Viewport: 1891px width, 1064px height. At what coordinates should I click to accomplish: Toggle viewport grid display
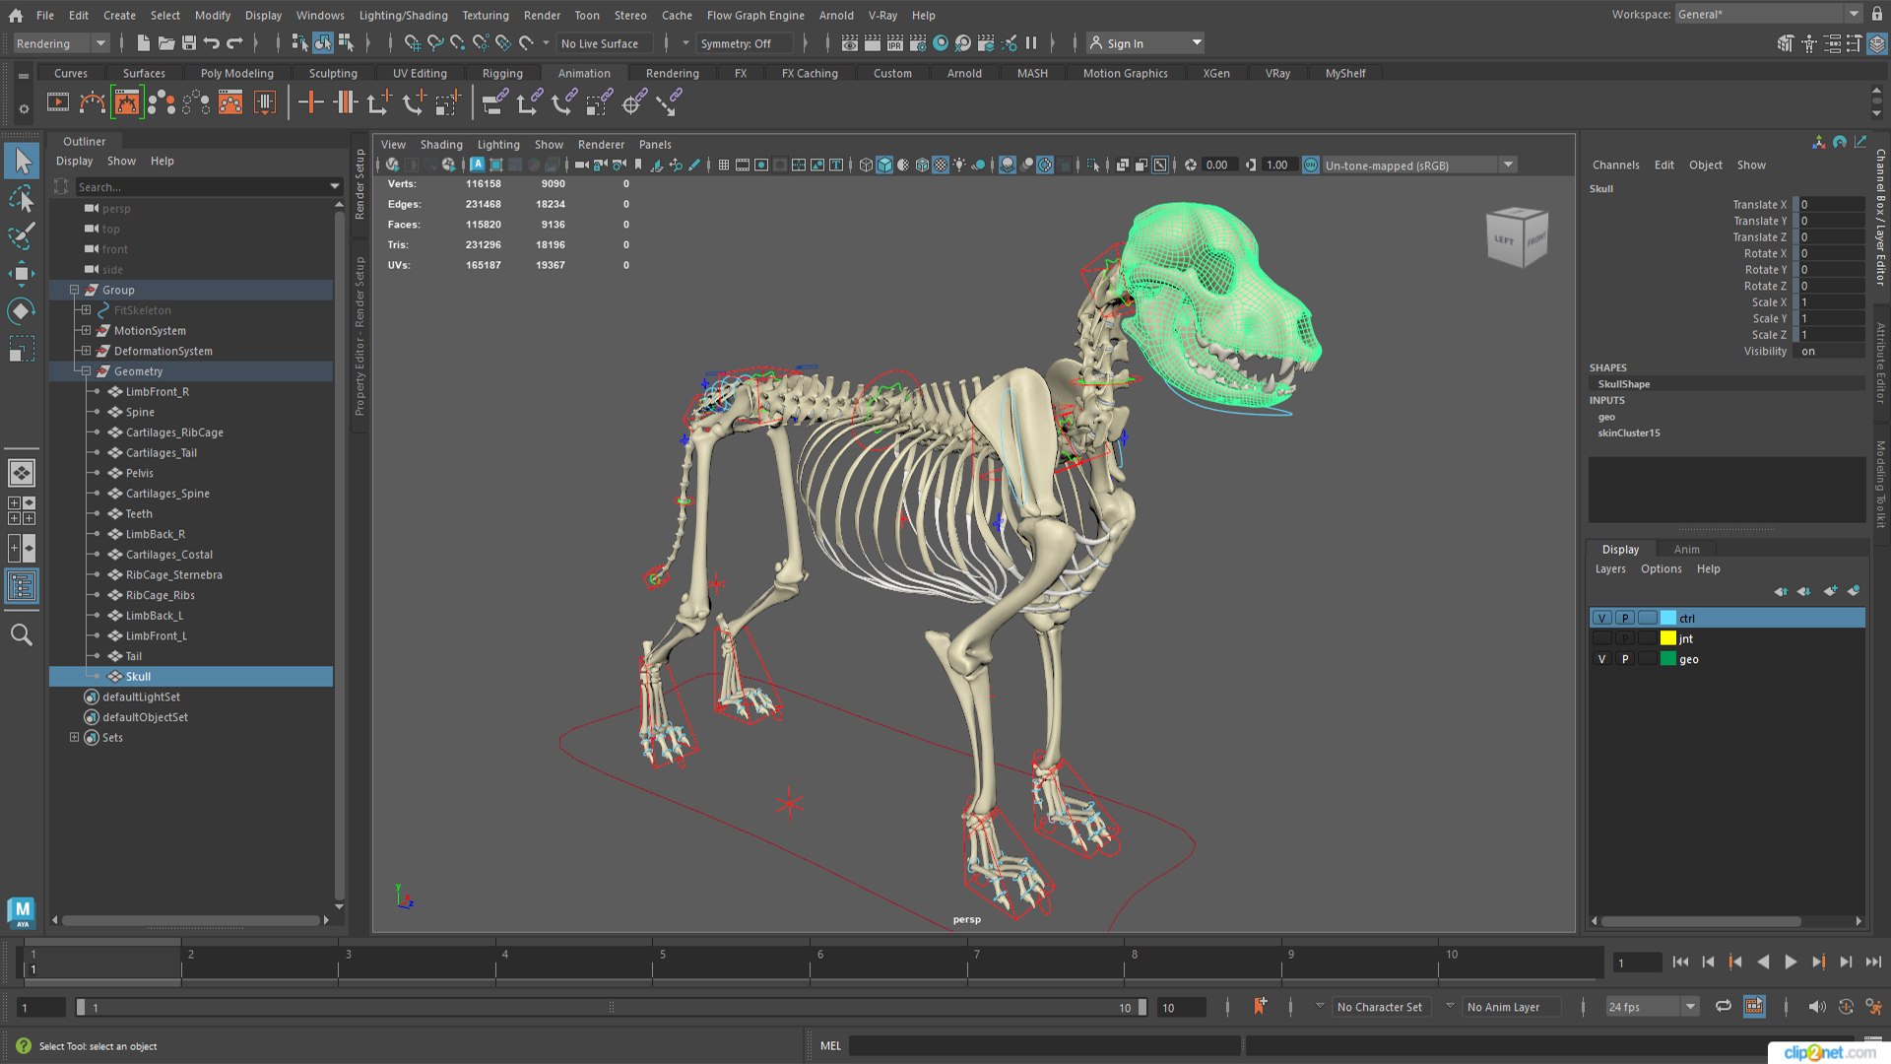[x=724, y=165]
